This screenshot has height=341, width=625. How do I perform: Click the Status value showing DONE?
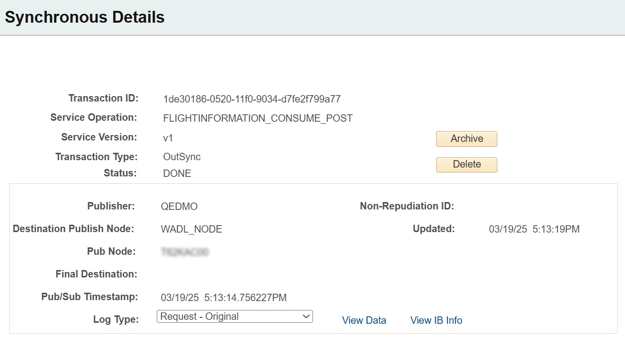[x=177, y=173]
